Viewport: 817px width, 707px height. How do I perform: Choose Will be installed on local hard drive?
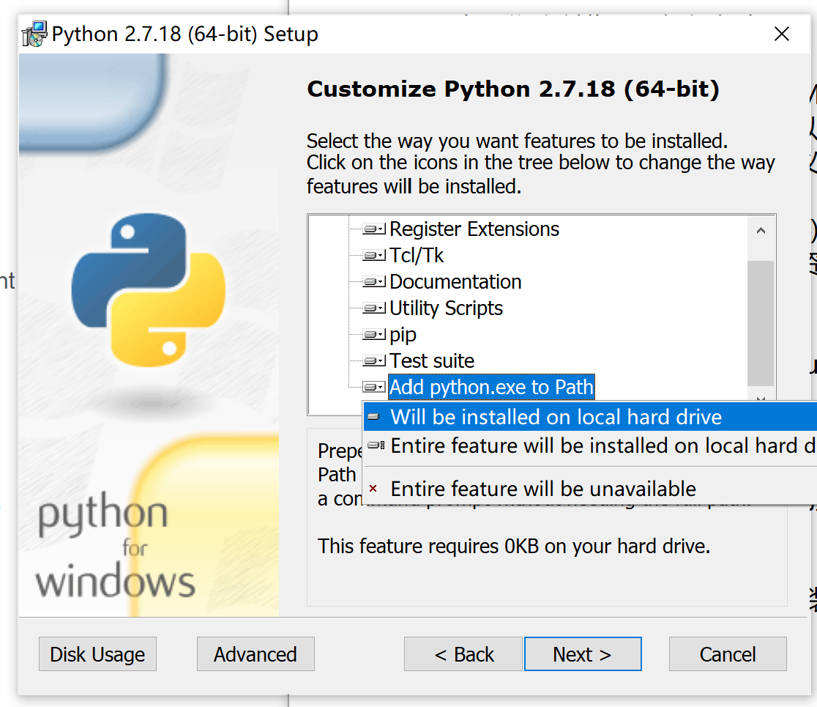point(590,417)
